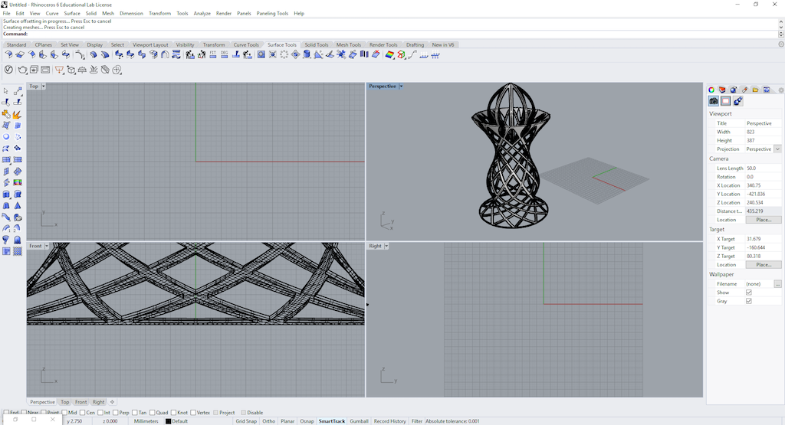Open the Projection dropdown
The height and width of the screenshot is (425, 785).
777,149
